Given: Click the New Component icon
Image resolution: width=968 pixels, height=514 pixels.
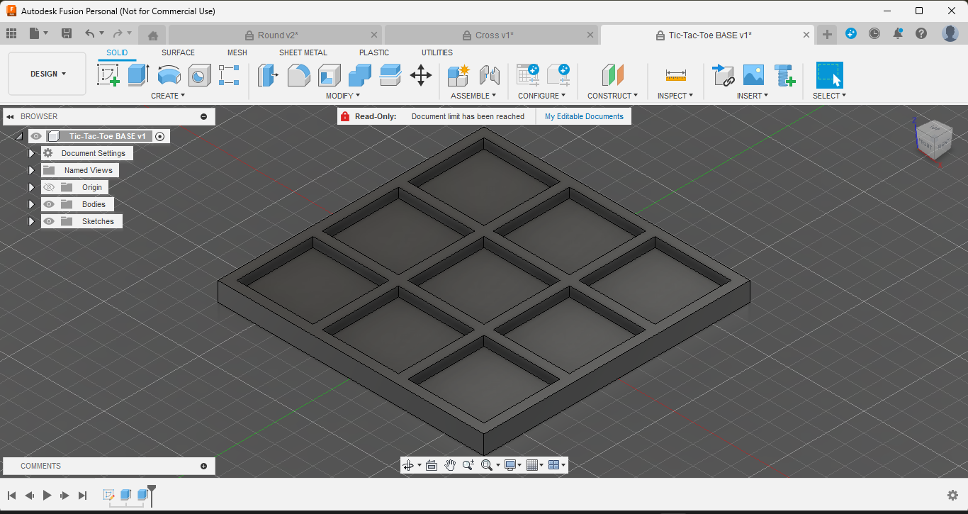Looking at the screenshot, I should [x=459, y=75].
